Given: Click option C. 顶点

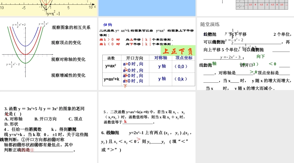Looking at the screenshot, I should point(75,119).
